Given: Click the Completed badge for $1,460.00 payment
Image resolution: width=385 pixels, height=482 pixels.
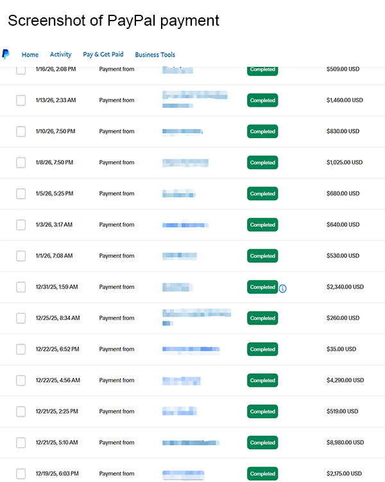Looking at the screenshot, I should (x=262, y=100).
